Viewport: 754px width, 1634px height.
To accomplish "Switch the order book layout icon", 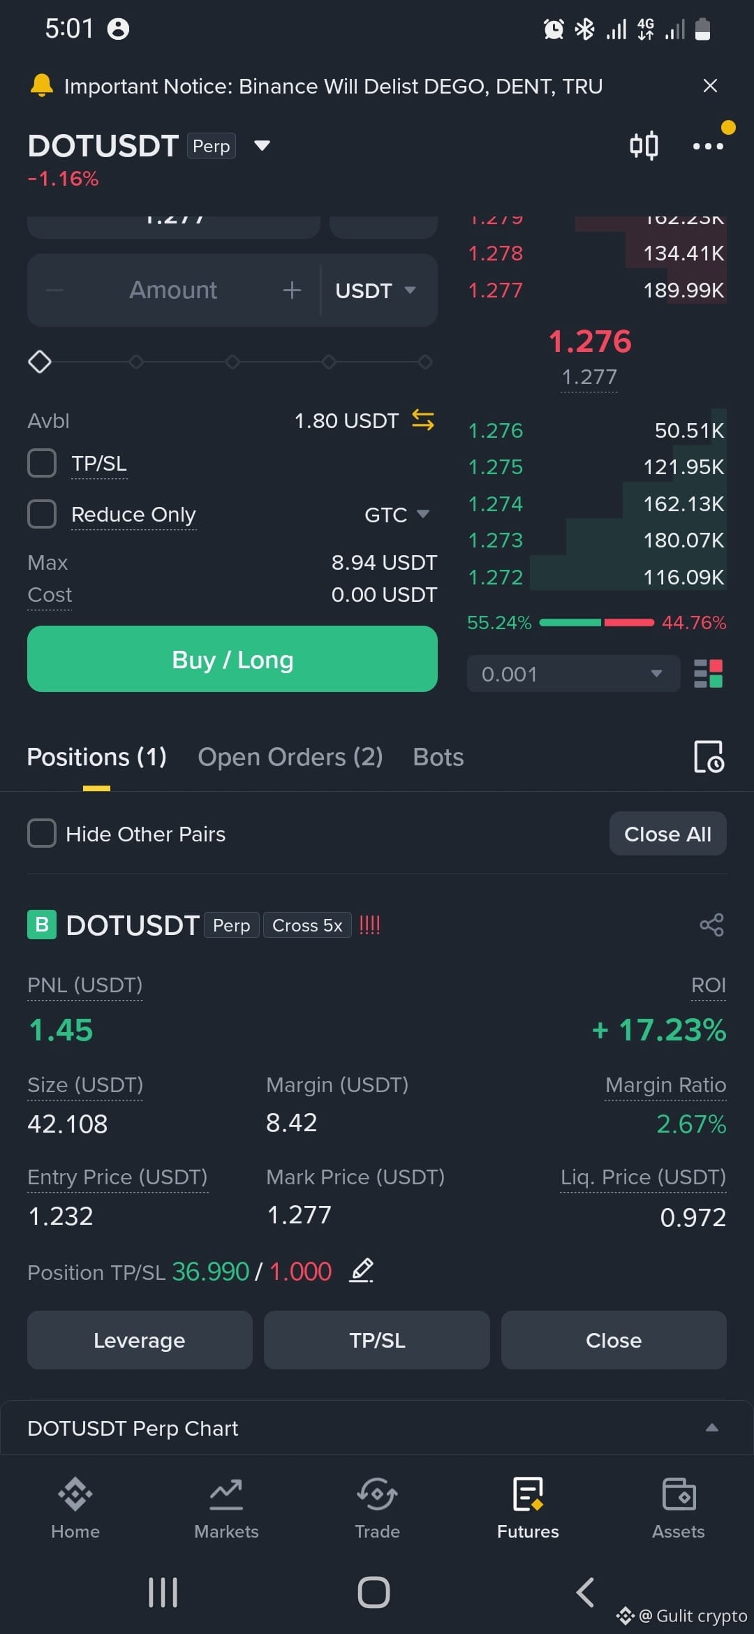I will 708,674.
